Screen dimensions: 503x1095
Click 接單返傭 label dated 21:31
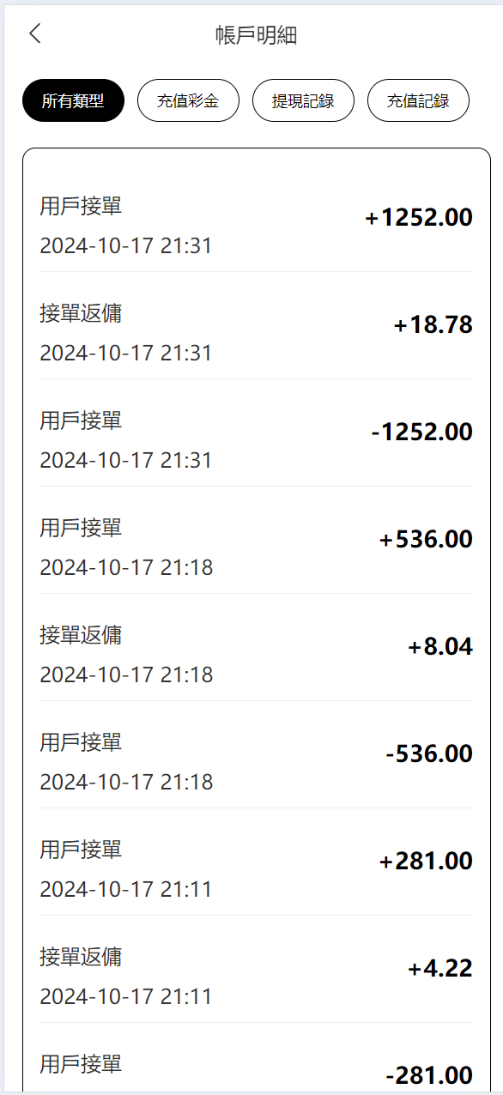tap(81, 313)
